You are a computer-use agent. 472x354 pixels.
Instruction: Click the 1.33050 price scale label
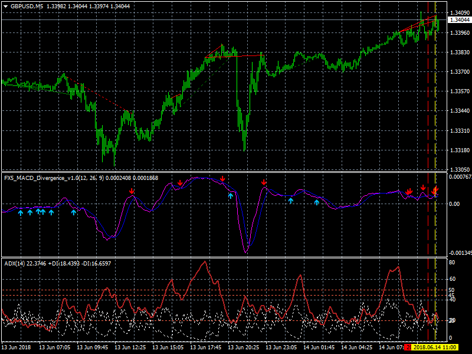(x=460, y=169)
